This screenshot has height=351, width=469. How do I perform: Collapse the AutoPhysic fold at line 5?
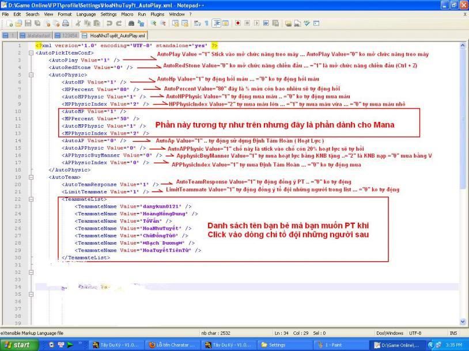31,75
